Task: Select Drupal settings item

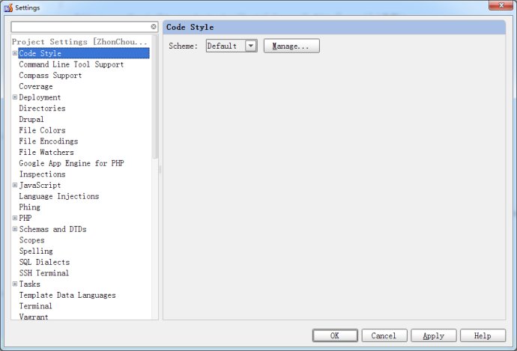Action: [31, 119]
